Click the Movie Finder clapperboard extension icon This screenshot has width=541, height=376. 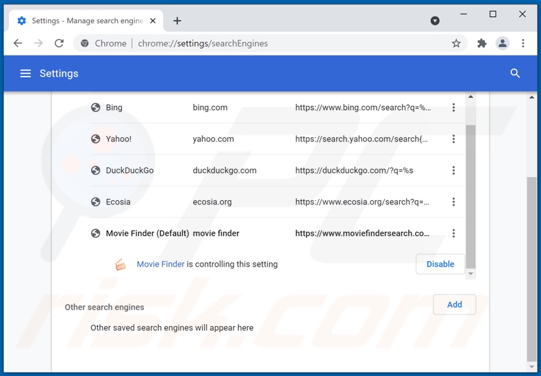tap(121, 265)
